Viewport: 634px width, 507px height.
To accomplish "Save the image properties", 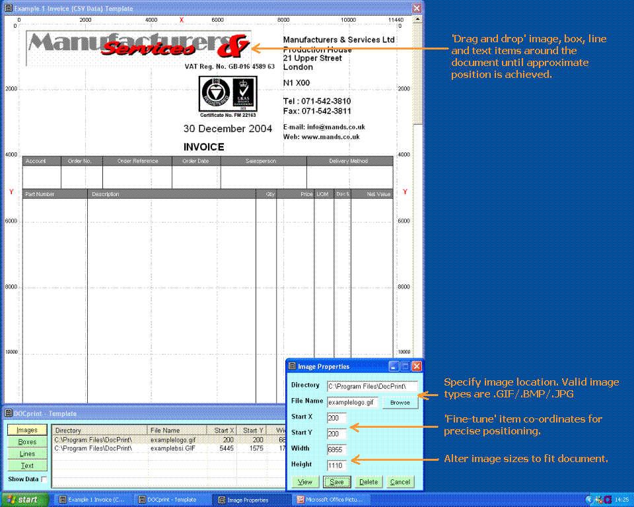I will (x=337, y=482).
